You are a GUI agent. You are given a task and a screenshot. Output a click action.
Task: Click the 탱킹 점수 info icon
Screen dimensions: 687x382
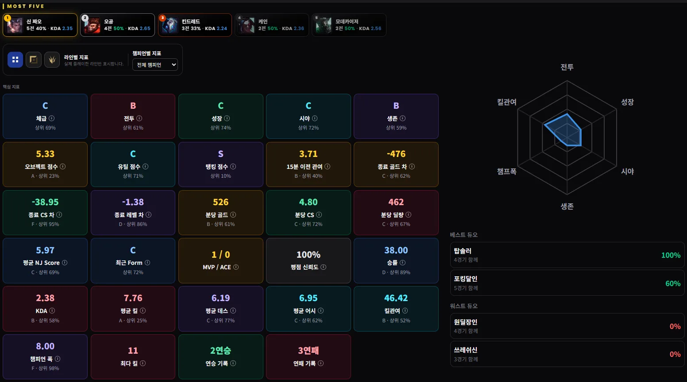[x=233, y=167]
